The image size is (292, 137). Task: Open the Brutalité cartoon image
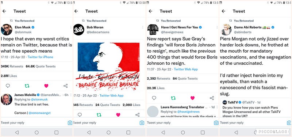pyautogui.click(x=108, y=67)
